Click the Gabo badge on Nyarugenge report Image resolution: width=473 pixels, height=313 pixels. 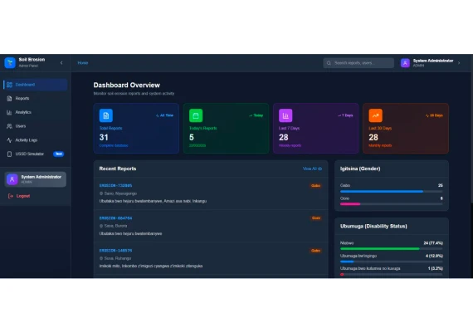tap(315, 186)
